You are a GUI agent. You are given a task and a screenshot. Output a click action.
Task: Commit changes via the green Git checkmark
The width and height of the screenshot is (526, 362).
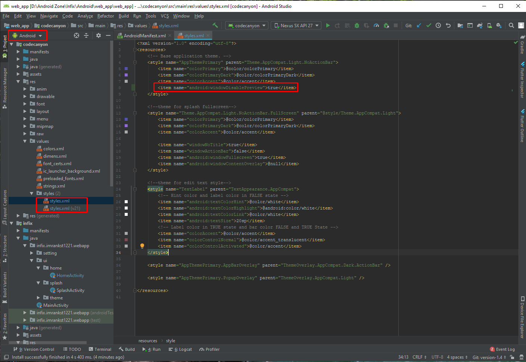point(429,25)
